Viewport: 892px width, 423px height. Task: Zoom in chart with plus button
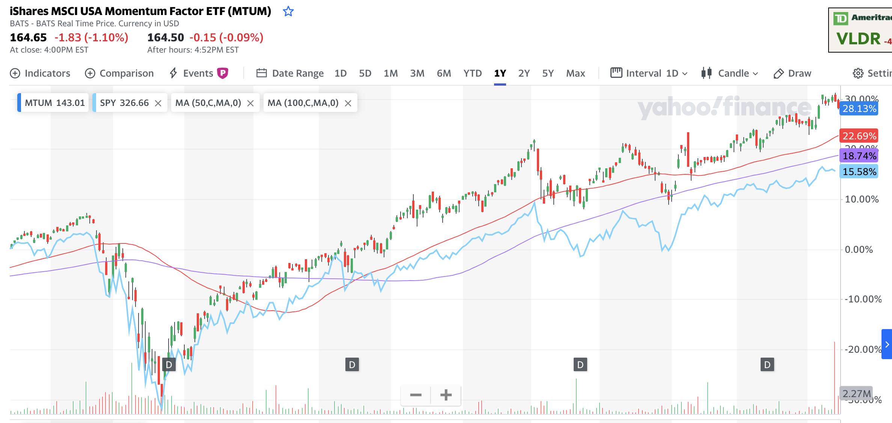click(446, 395)
